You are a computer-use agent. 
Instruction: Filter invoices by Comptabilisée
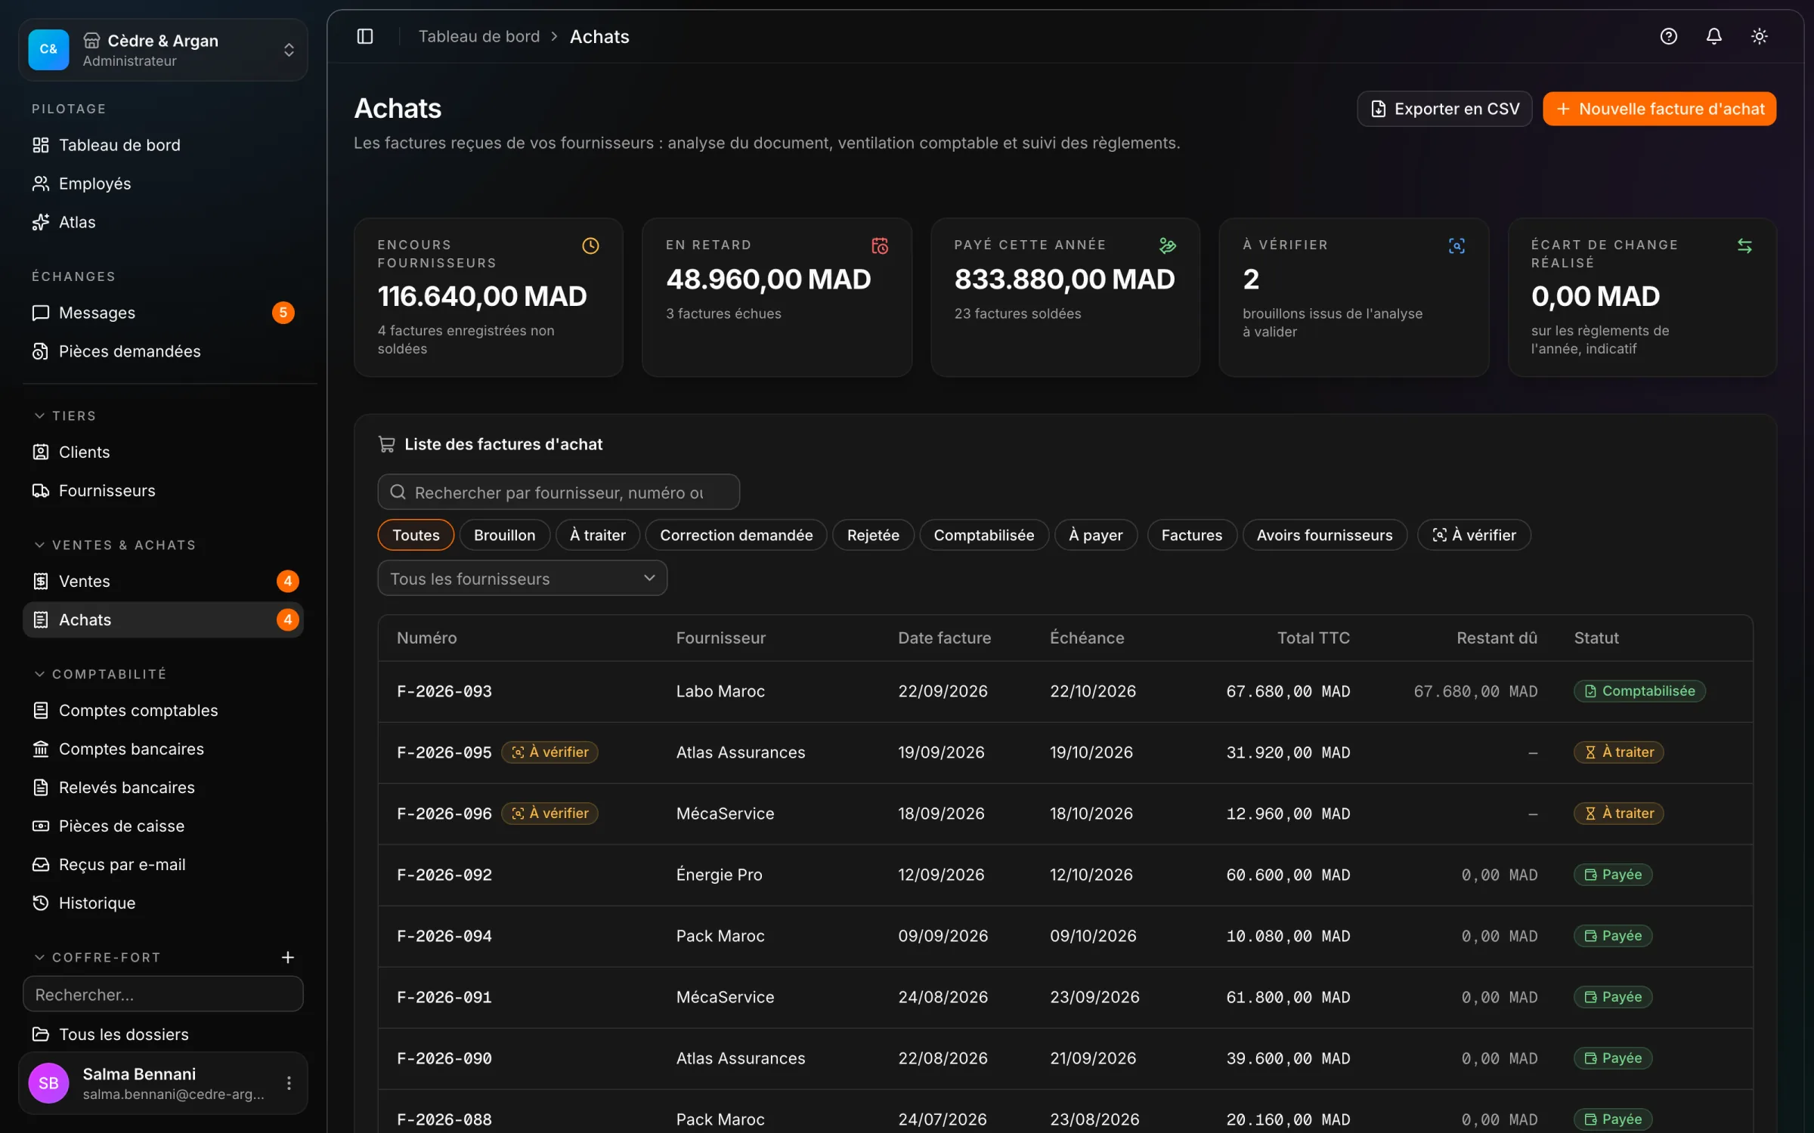[x=983, y=535]
